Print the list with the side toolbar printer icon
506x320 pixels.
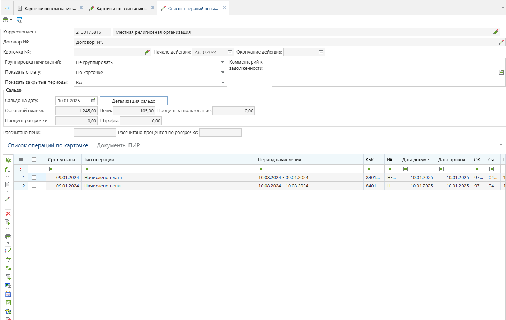[x=8, y=237]
